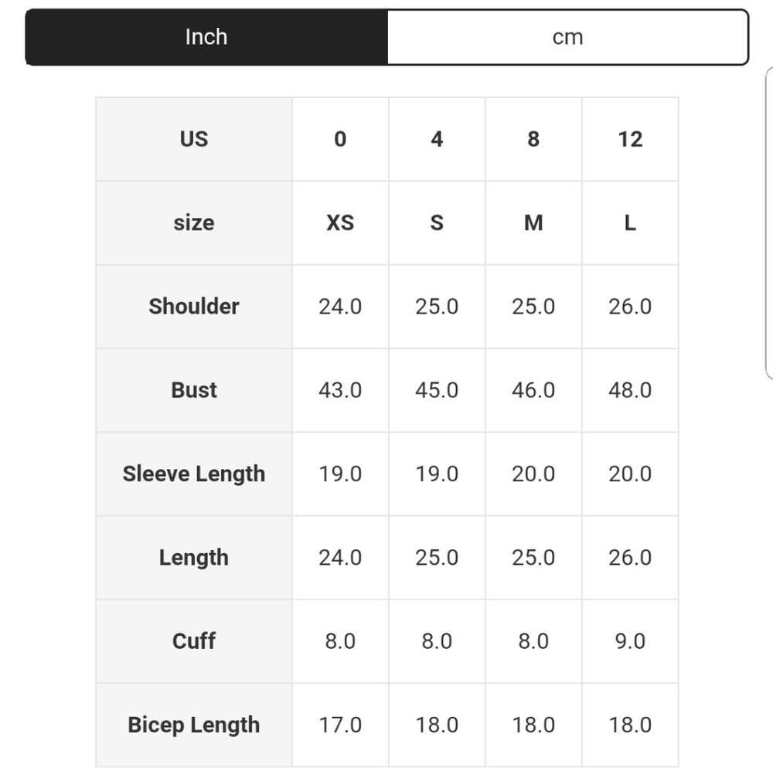Click the US size 4 header
The height and width of the screenshot is (771, 773).
[x=437, y=139]
